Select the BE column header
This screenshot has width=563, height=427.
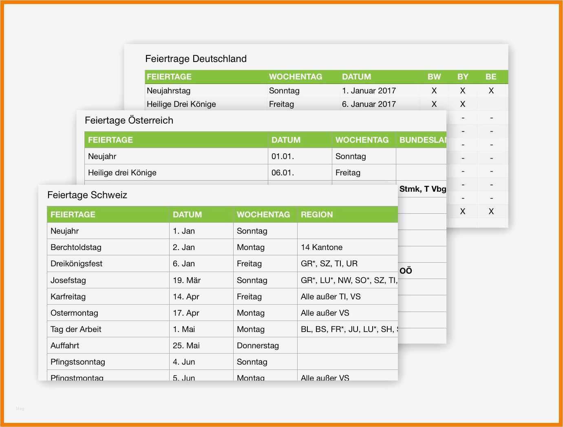point(491,77)
